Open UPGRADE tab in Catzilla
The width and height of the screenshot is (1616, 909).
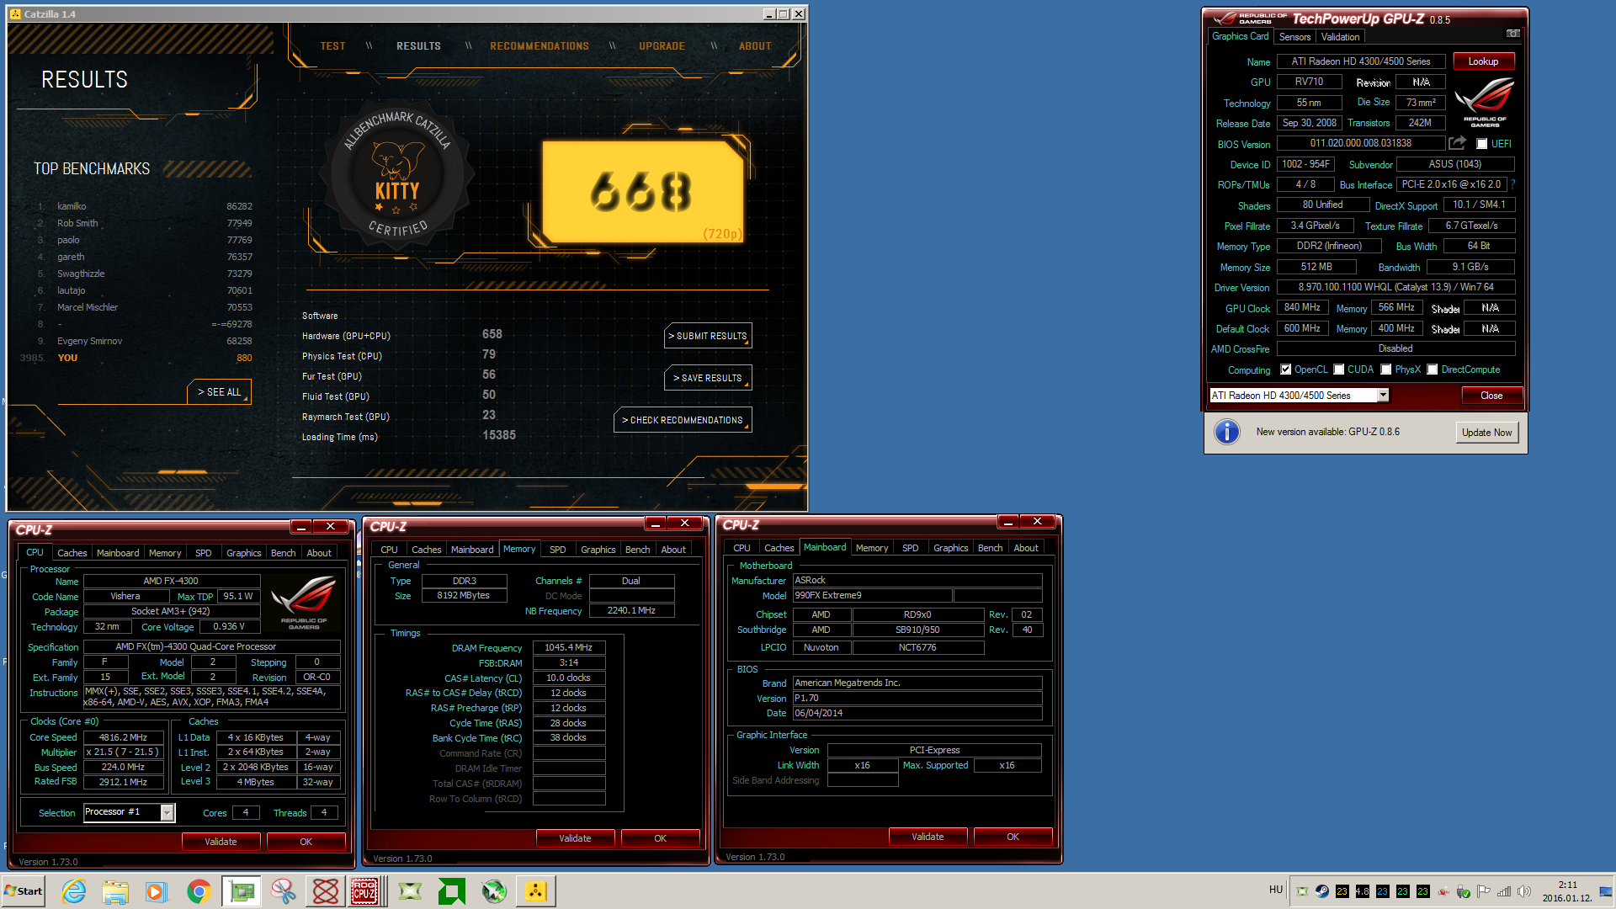pyautogui.click(x=662, y=46)
